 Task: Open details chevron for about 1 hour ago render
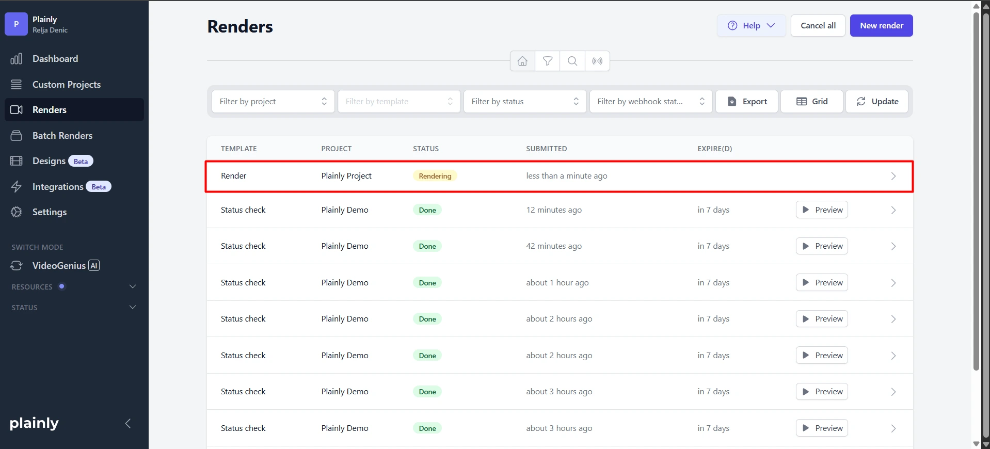click(x=893, y=283)
